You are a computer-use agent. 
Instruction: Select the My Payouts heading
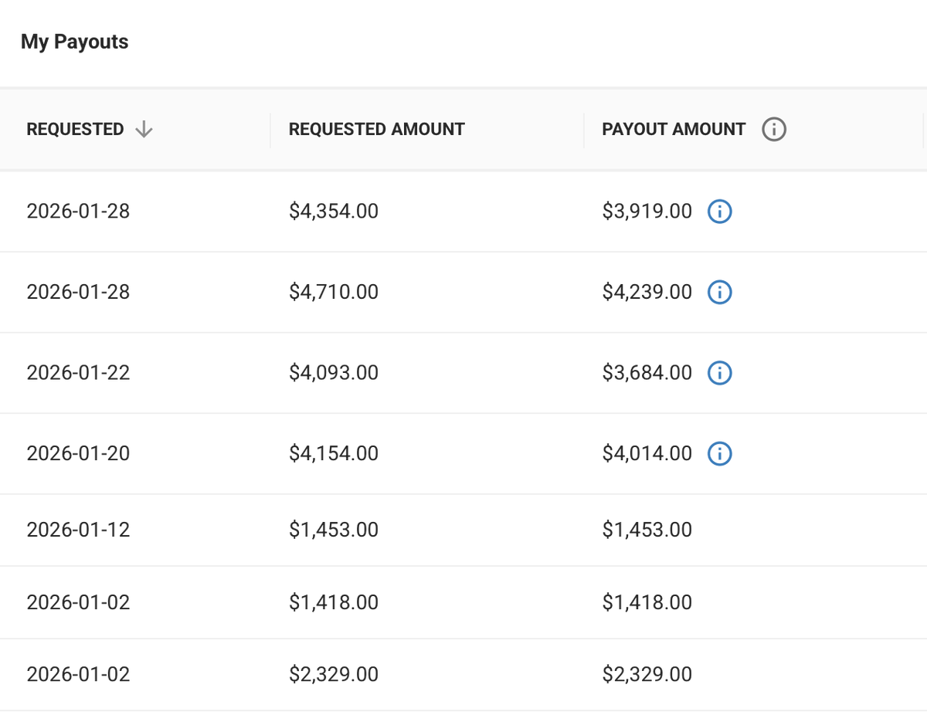point(75,42)
